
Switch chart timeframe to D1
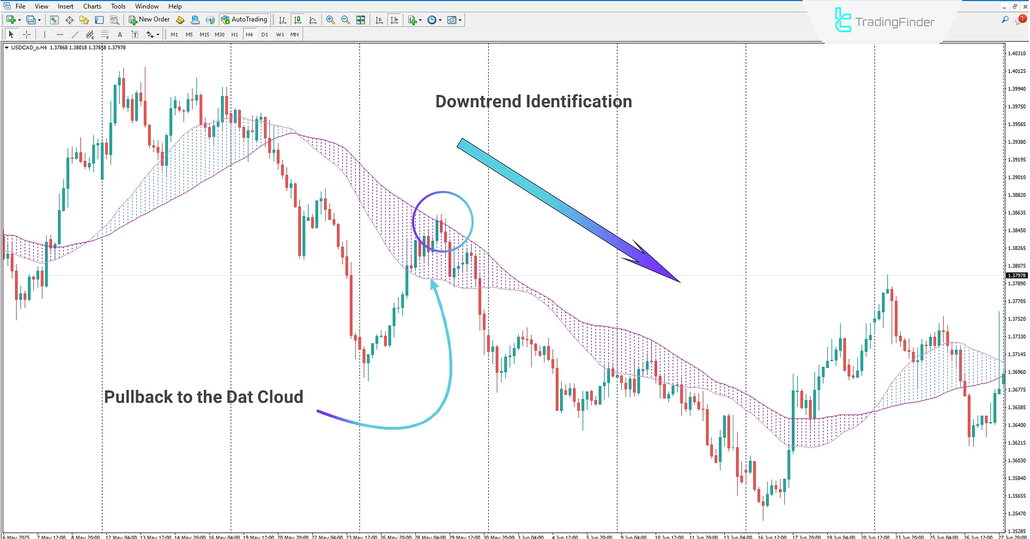264,34
